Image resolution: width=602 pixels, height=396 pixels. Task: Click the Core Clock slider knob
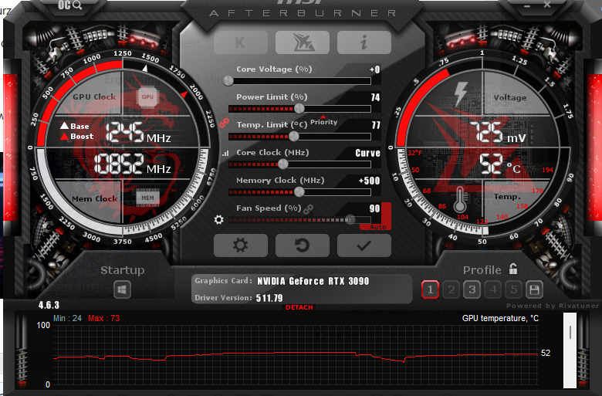tap(283, 164)
